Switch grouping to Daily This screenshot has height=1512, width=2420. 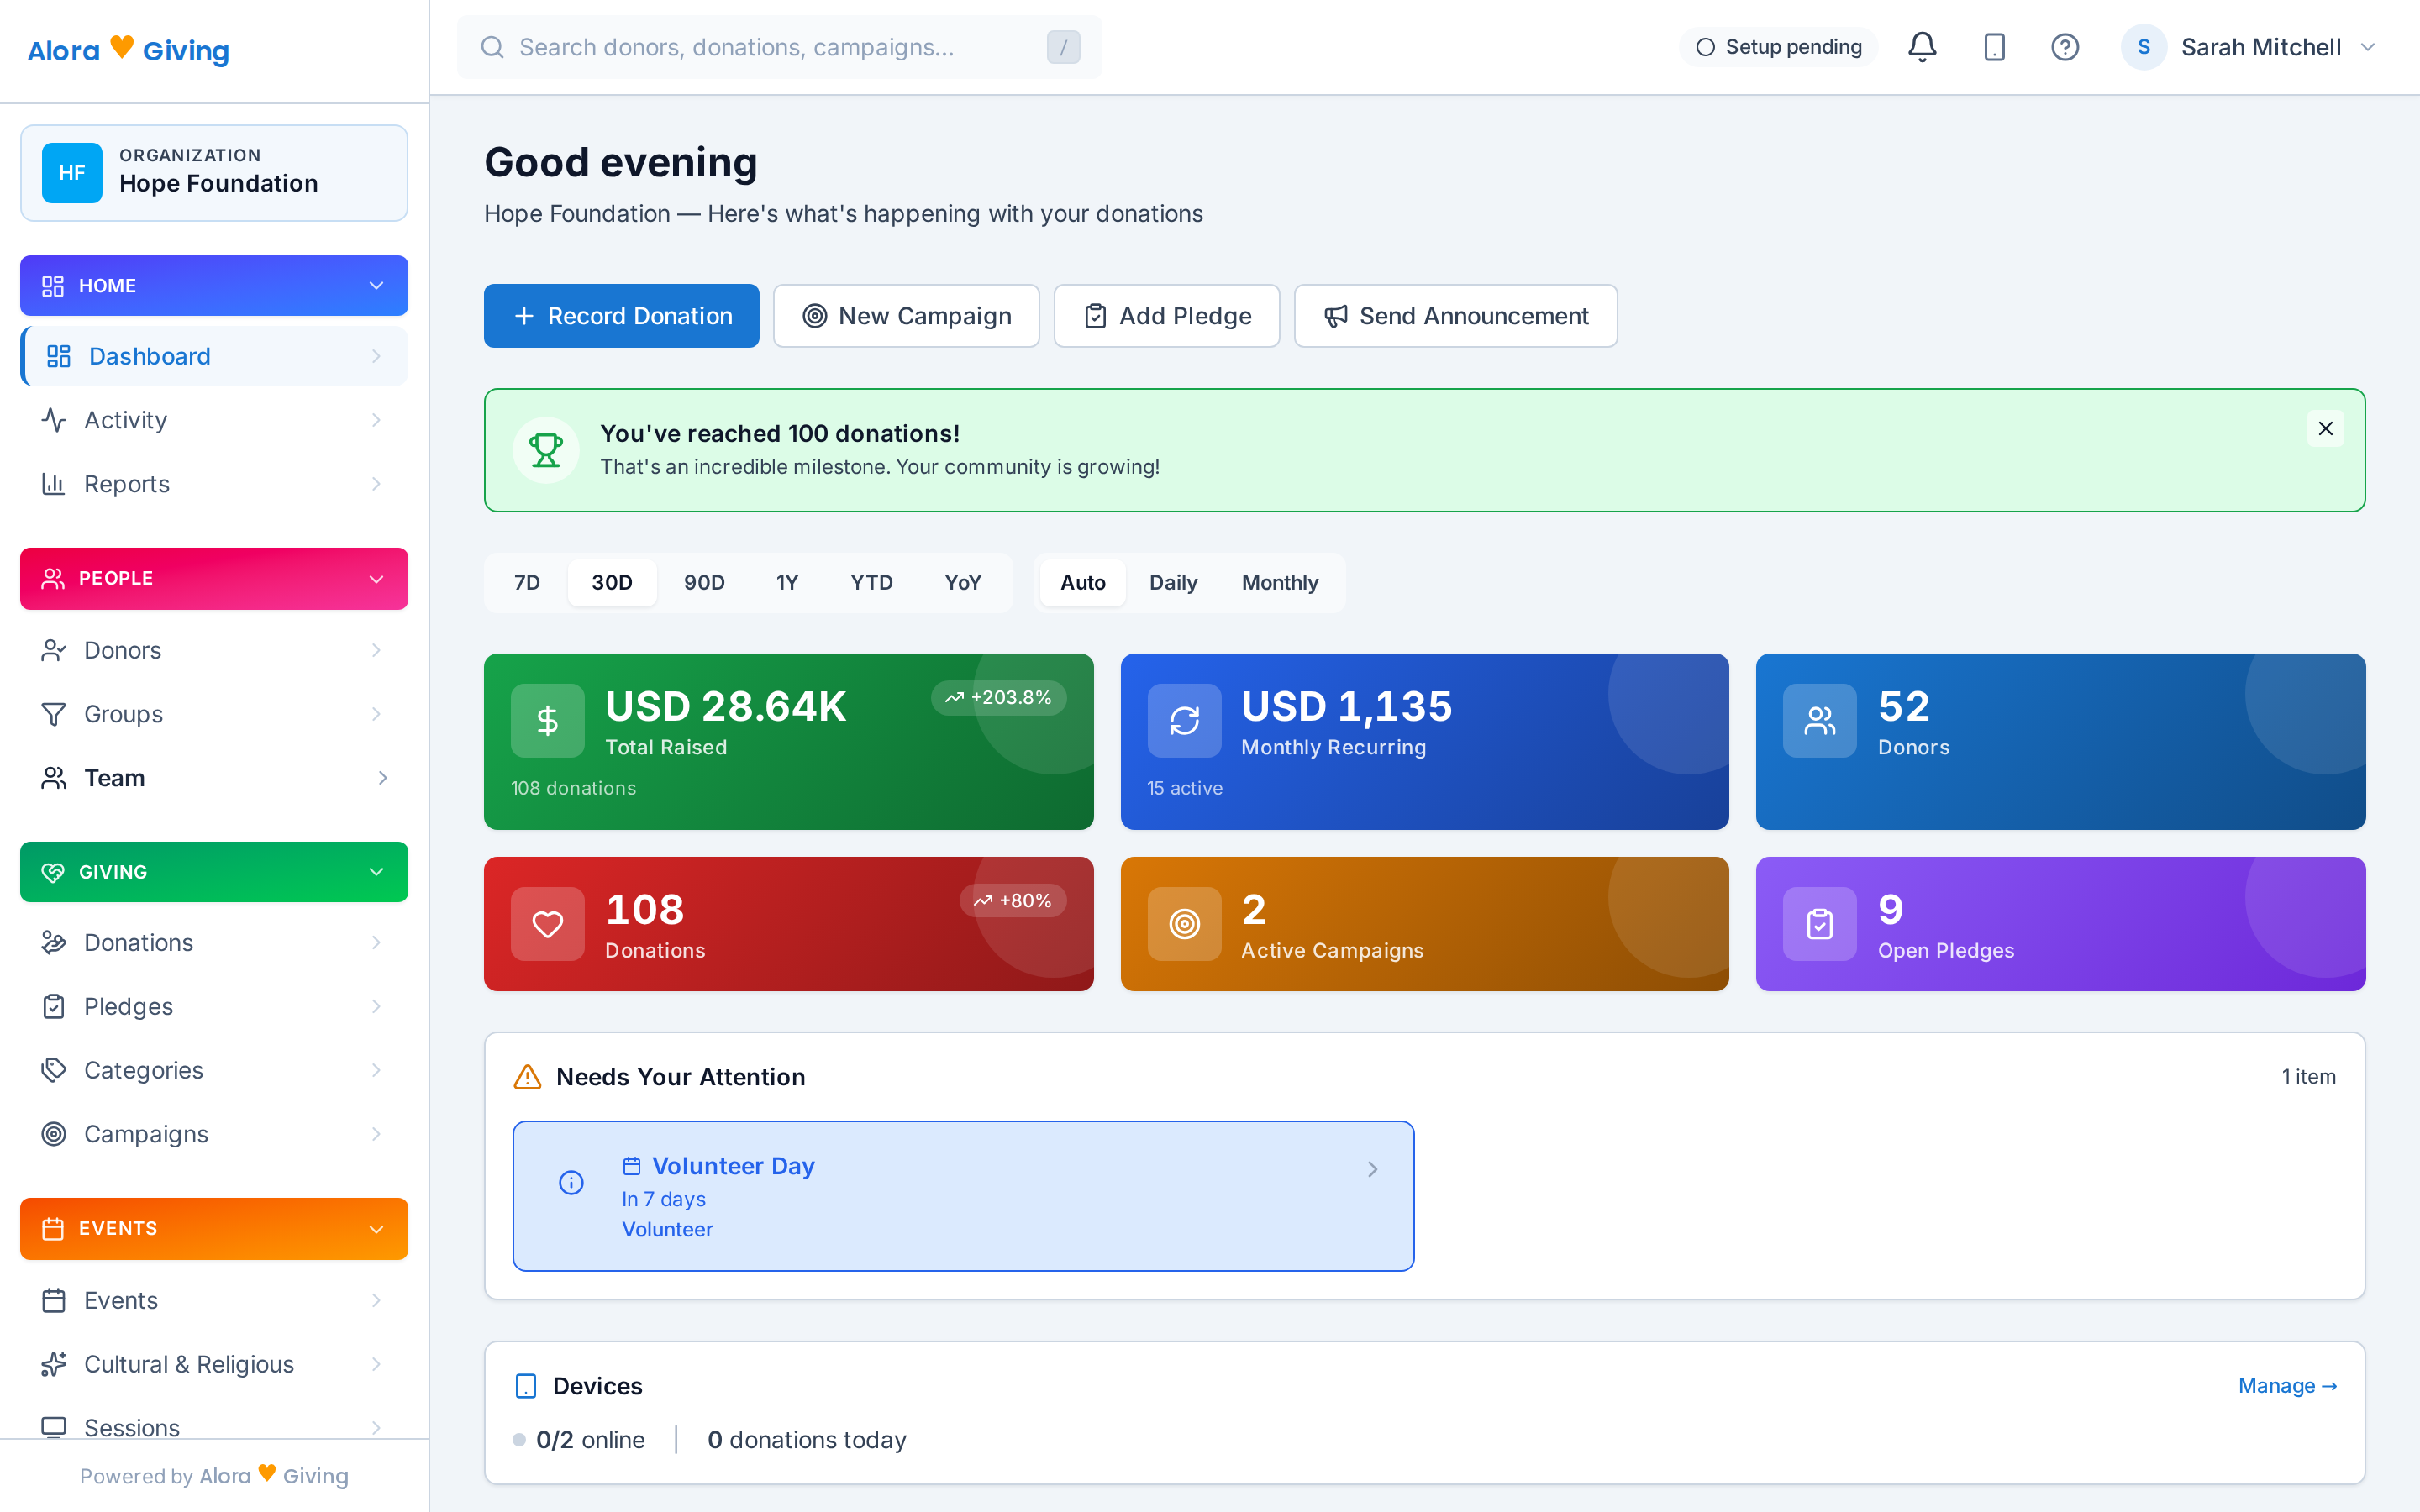(x=1173, y=582)
